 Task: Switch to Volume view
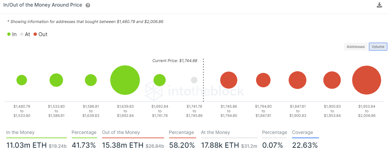point(378,47)
